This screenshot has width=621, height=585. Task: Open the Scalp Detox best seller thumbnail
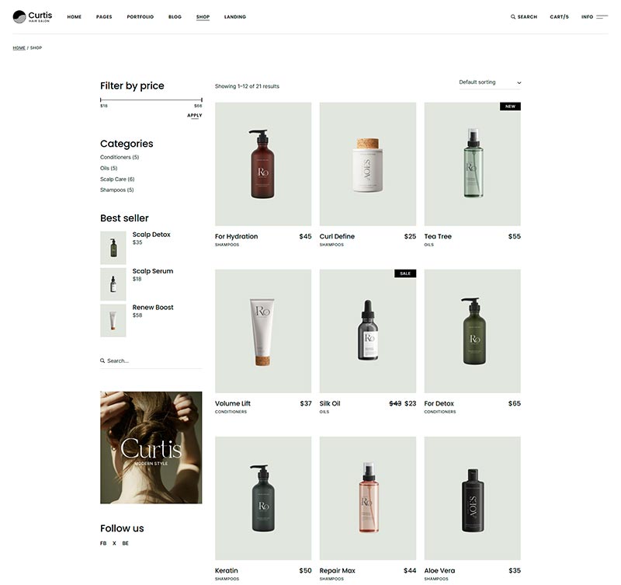click(x=113, y=248)
